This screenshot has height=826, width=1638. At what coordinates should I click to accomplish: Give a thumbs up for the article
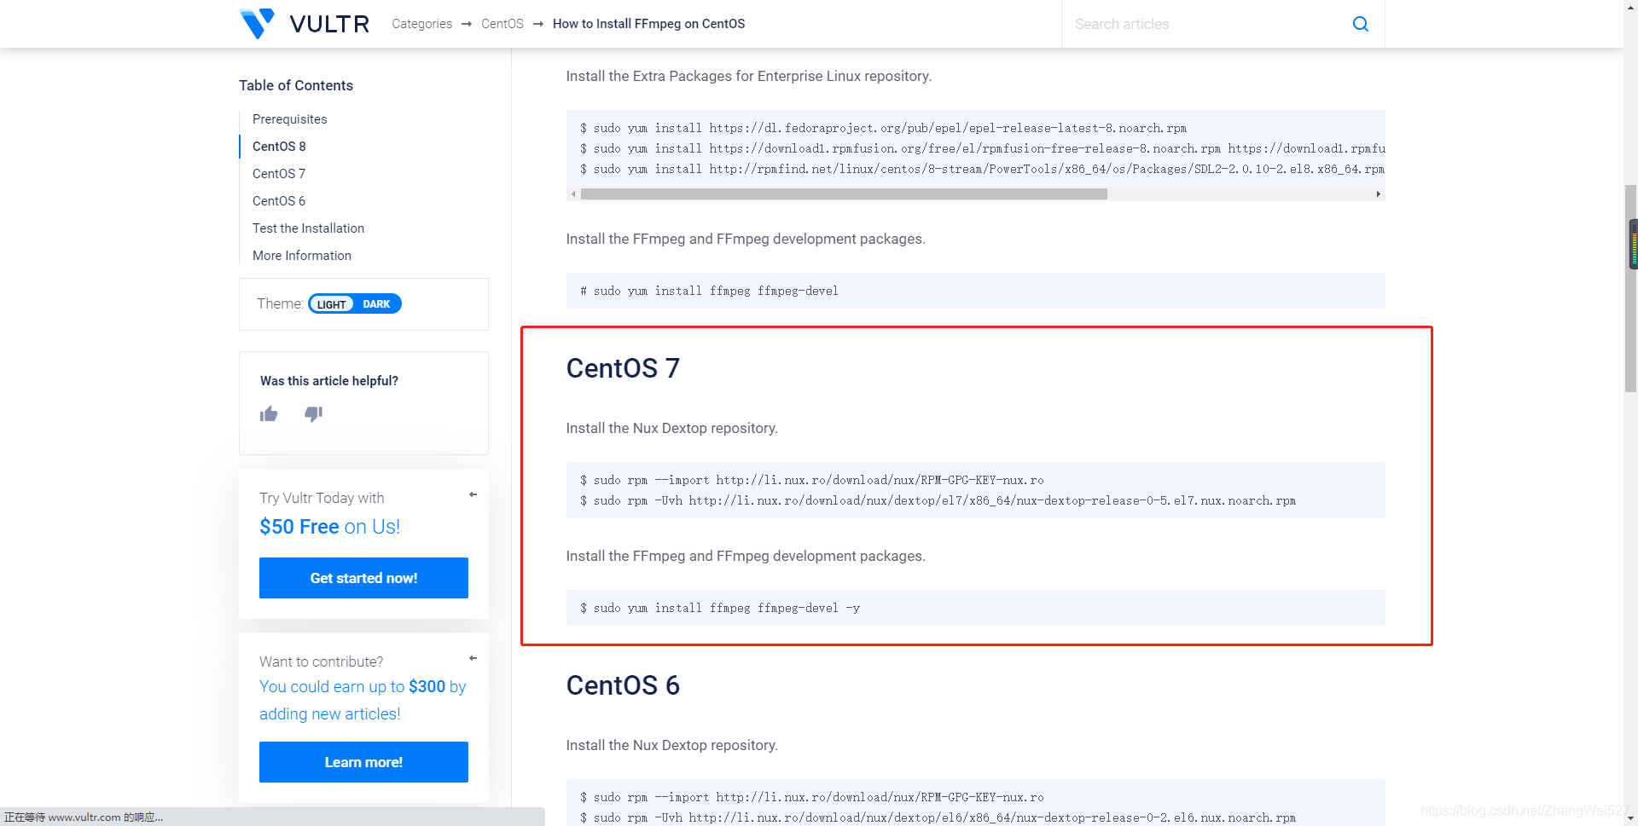(269, 414)
